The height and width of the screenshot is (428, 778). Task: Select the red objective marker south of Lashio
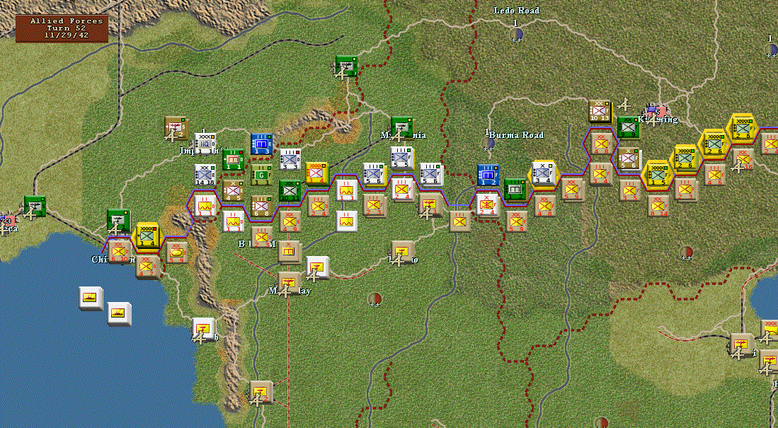tap(374, 299)
